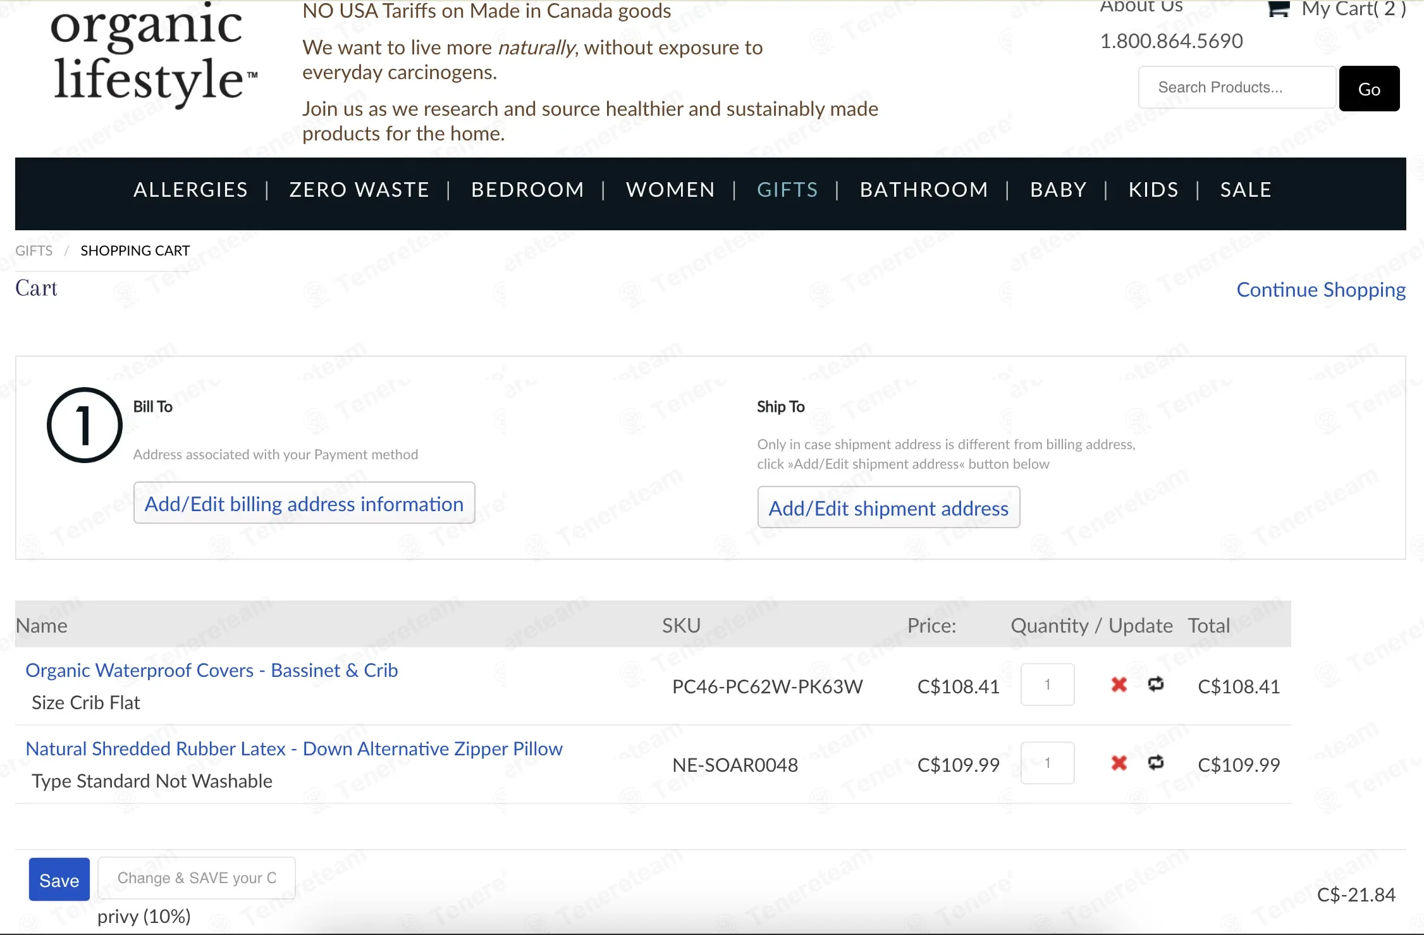
Task: Open the My Cart shopping cart icon
Action: pyautogui.click(x=1279, y=9)
